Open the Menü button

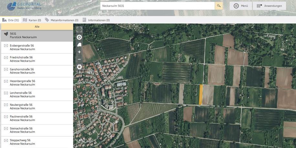coord(241,6)
